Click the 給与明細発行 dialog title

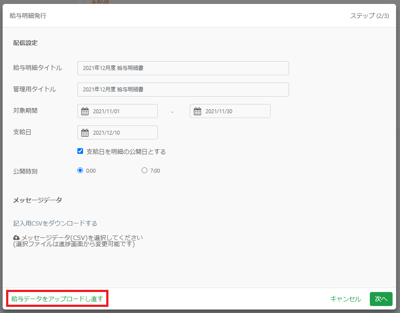pos(28,16)
